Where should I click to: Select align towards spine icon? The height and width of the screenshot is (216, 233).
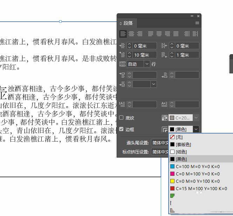pos(187,34)
